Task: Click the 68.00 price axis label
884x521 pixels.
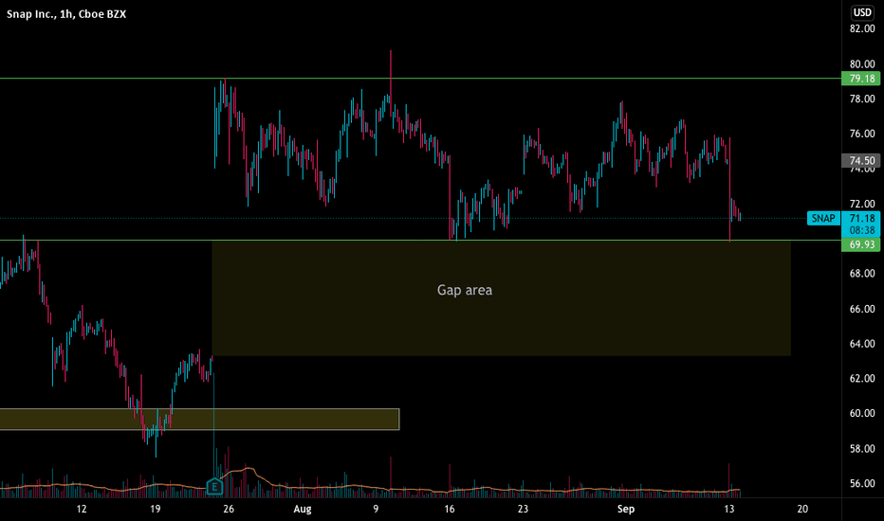Action: tap(862, 274)
